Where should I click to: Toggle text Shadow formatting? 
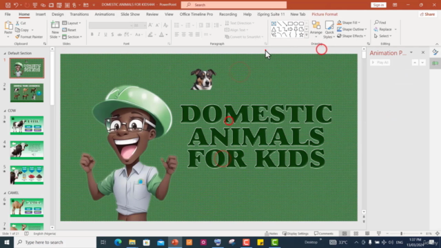(x=112, y=34)
